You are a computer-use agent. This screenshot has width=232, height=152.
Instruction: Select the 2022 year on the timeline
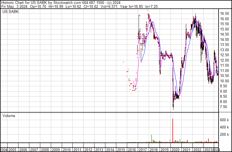coord(197,150)
